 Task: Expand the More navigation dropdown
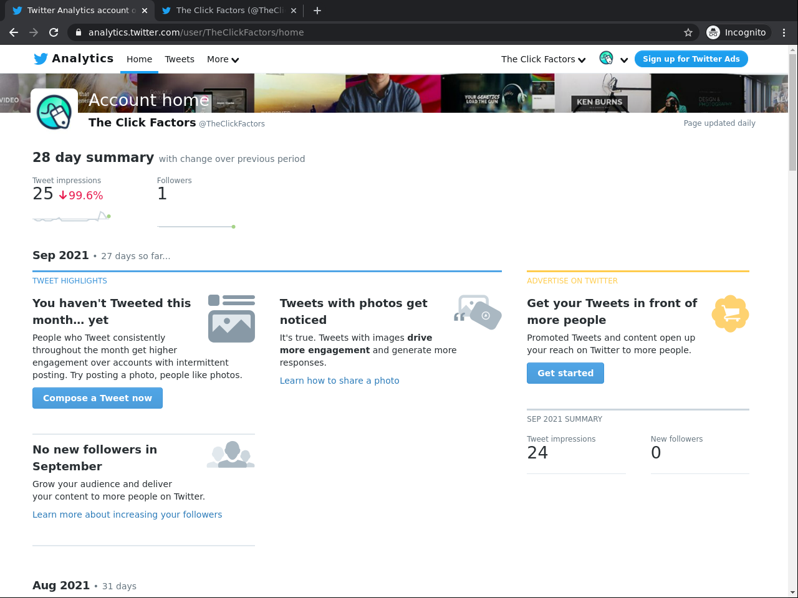point(223,59)
